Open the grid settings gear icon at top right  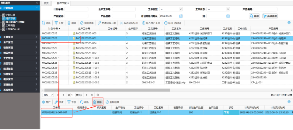(x=289, y=23)
